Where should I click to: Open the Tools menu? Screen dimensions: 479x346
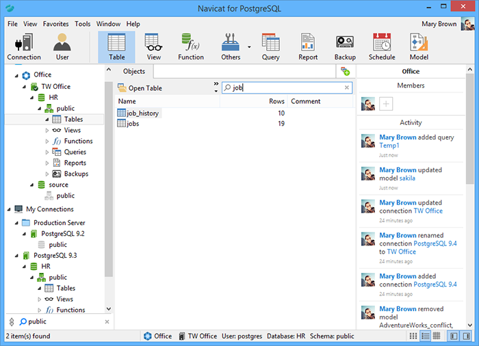click(83, 24)
